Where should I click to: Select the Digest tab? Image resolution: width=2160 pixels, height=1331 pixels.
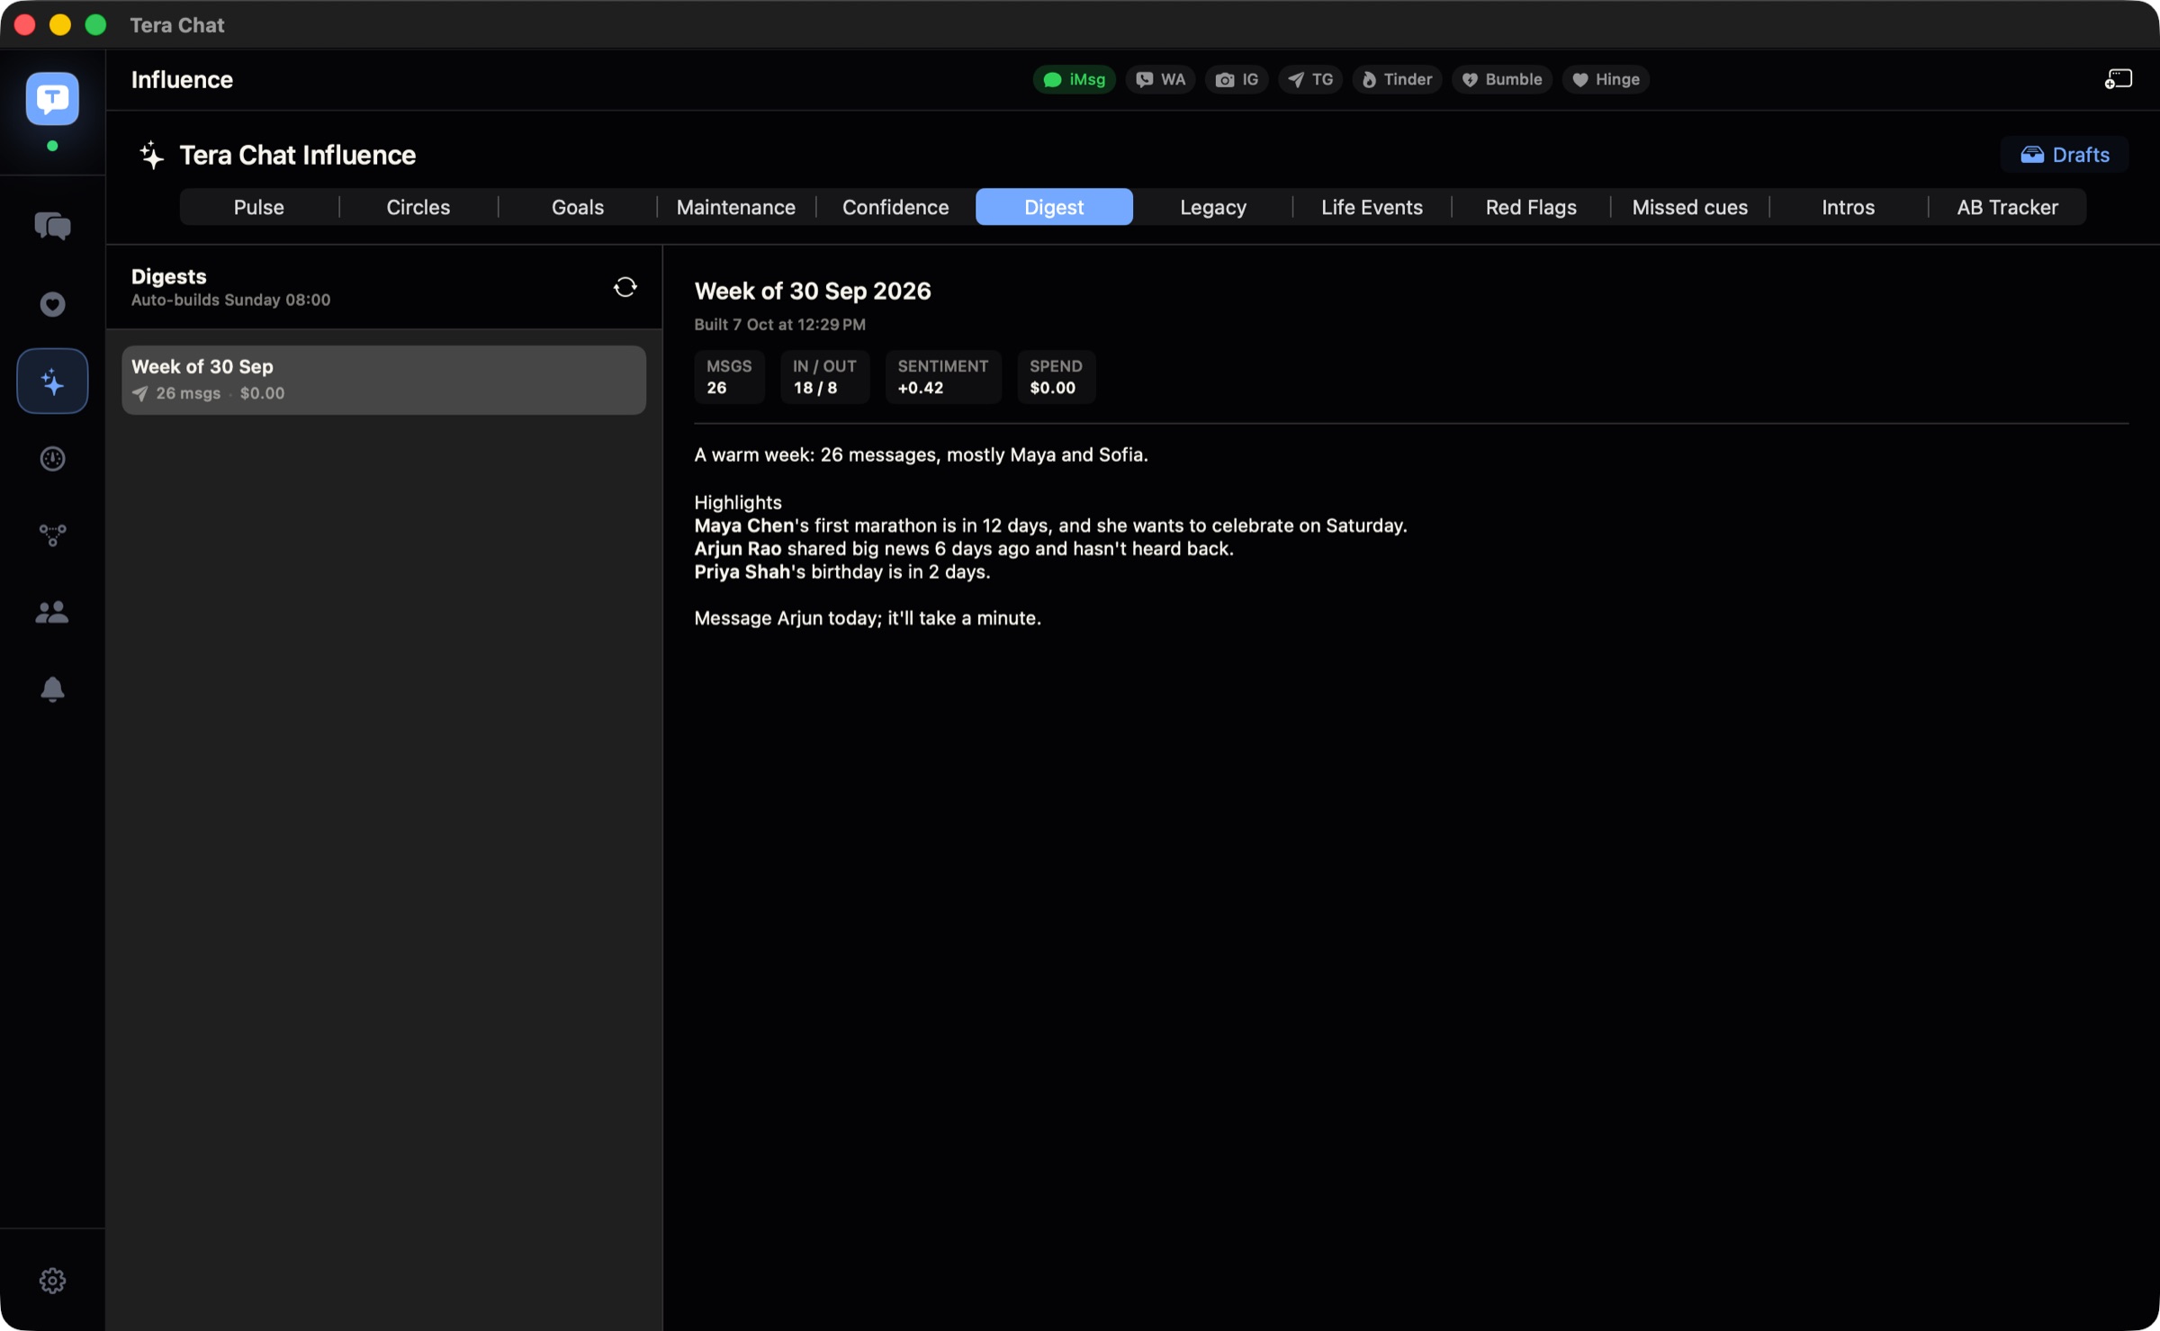click(x=1054, y=207)
